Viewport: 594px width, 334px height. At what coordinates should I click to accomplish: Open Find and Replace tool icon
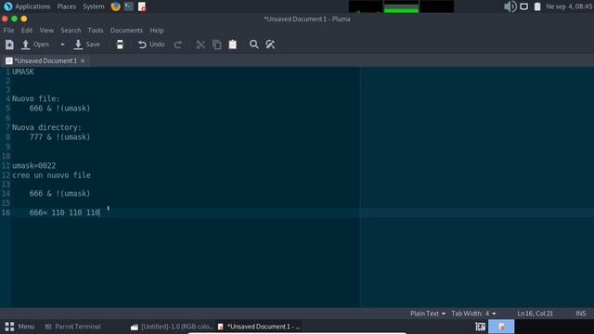[270, 45]
